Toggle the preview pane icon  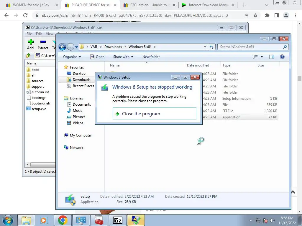tap(272, 57)
